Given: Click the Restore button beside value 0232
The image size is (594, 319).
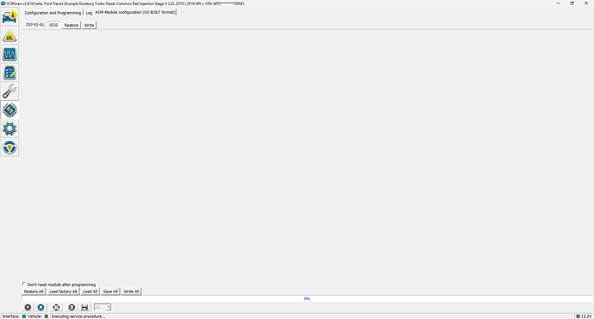Looking at the screenshot, I should (x=71, y=25).
